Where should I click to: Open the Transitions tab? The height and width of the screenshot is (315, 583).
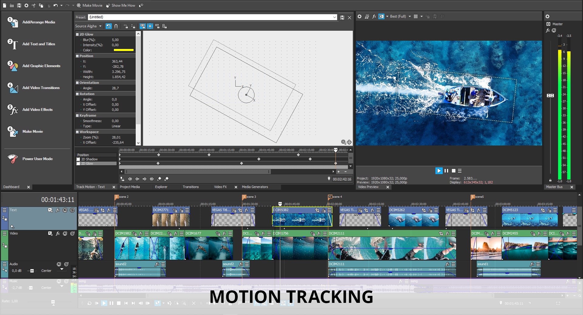point(191,187)
